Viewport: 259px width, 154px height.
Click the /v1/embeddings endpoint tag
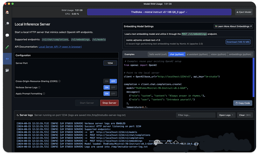point(80,40)
